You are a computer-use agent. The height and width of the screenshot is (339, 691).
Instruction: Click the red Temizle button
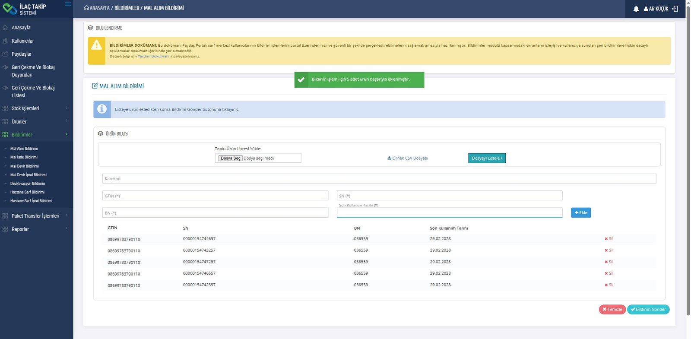point(612,309)
